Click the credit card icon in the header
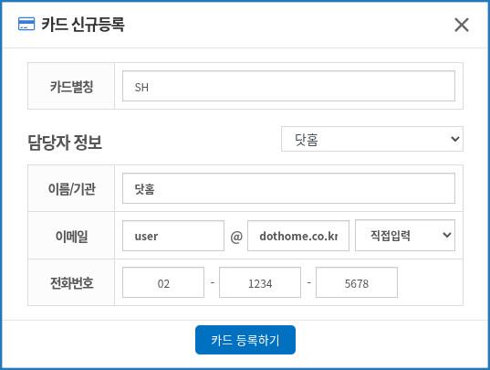 (26, 24)
